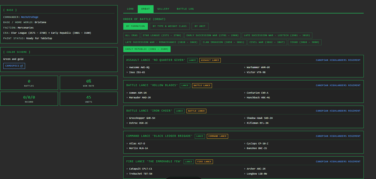Switch ORBAT view to By Unit
376x179 pixels.
point(200,26)
